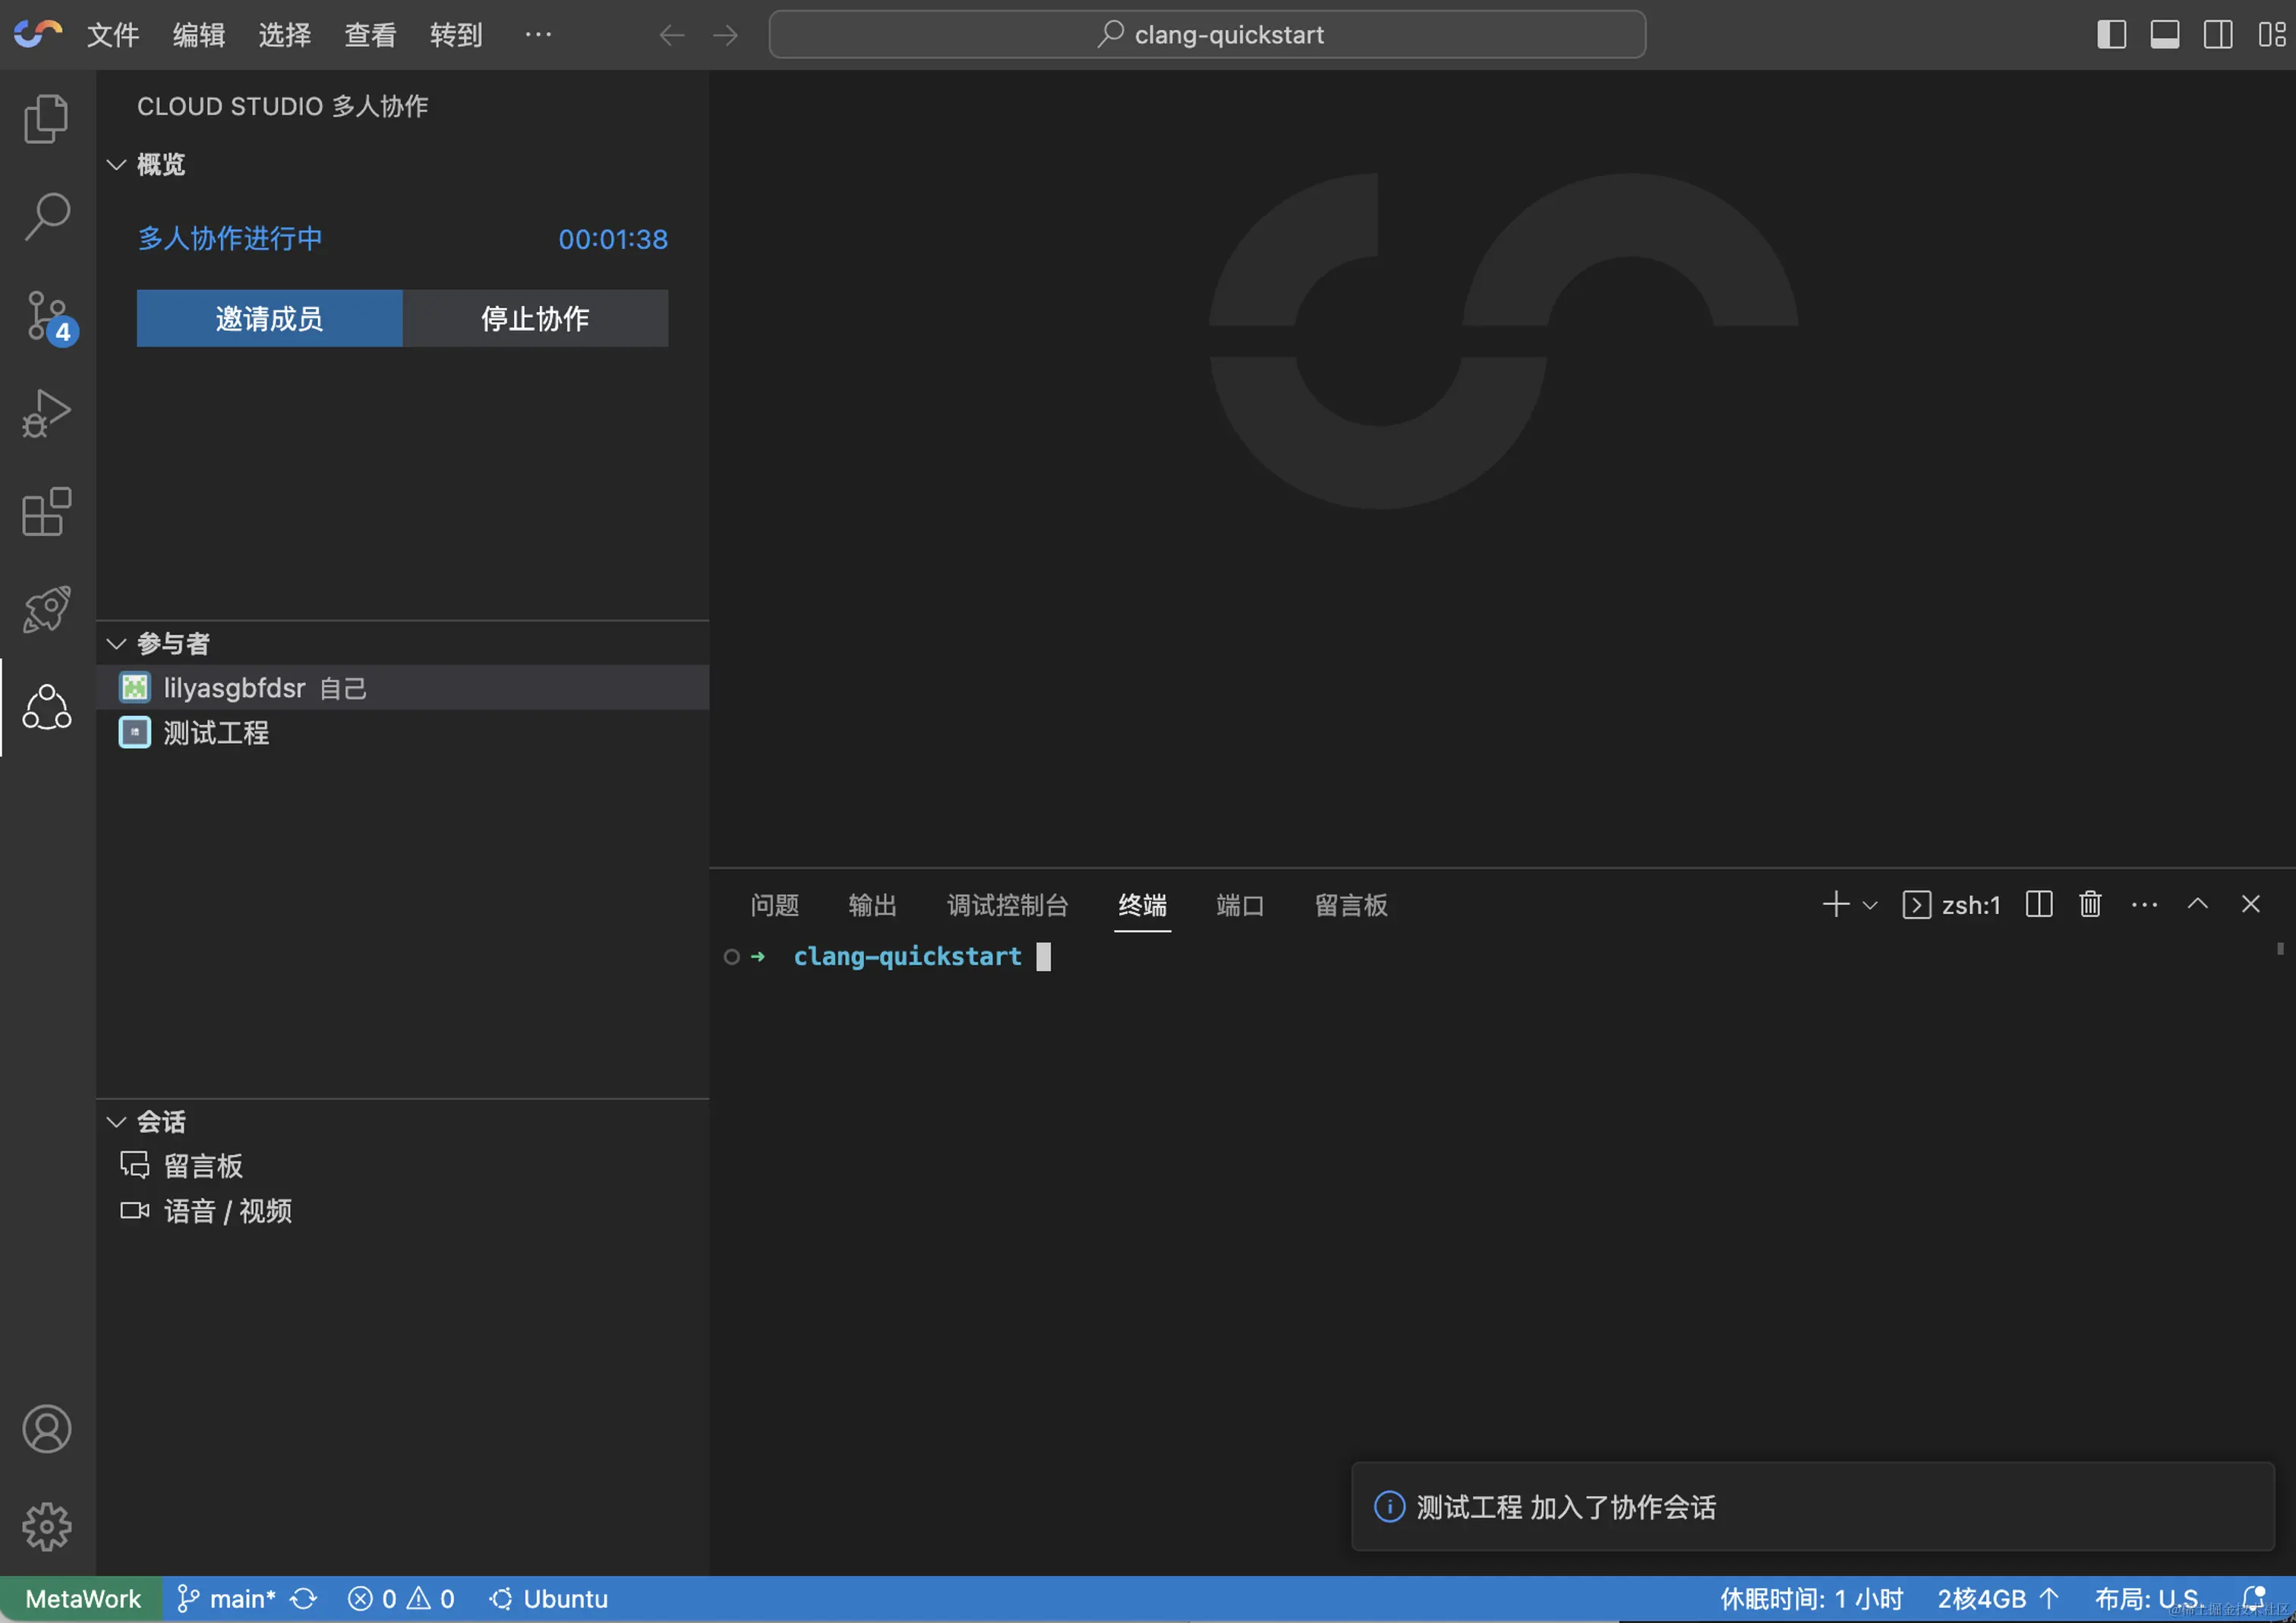Click the 停止协作 button
2296x1623 pixels.
pos(535,318)
